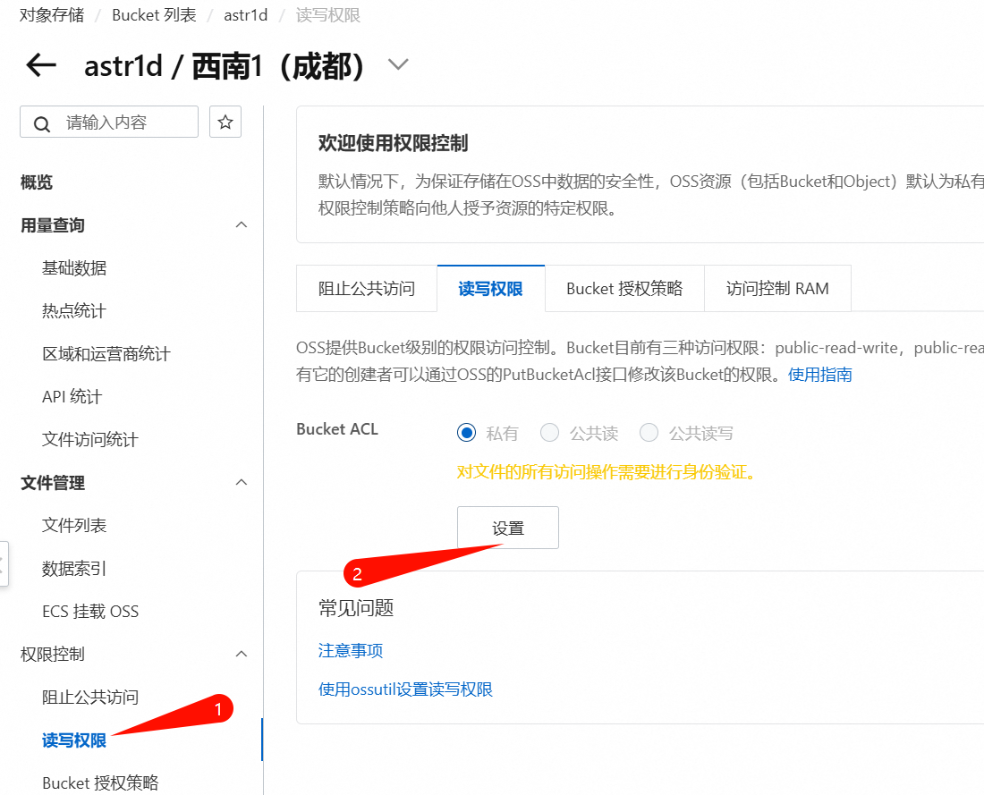This screenshot has width=984, height=795.
Task: Switch to Bucket 授权策略 tab
Action: point(624,289)
